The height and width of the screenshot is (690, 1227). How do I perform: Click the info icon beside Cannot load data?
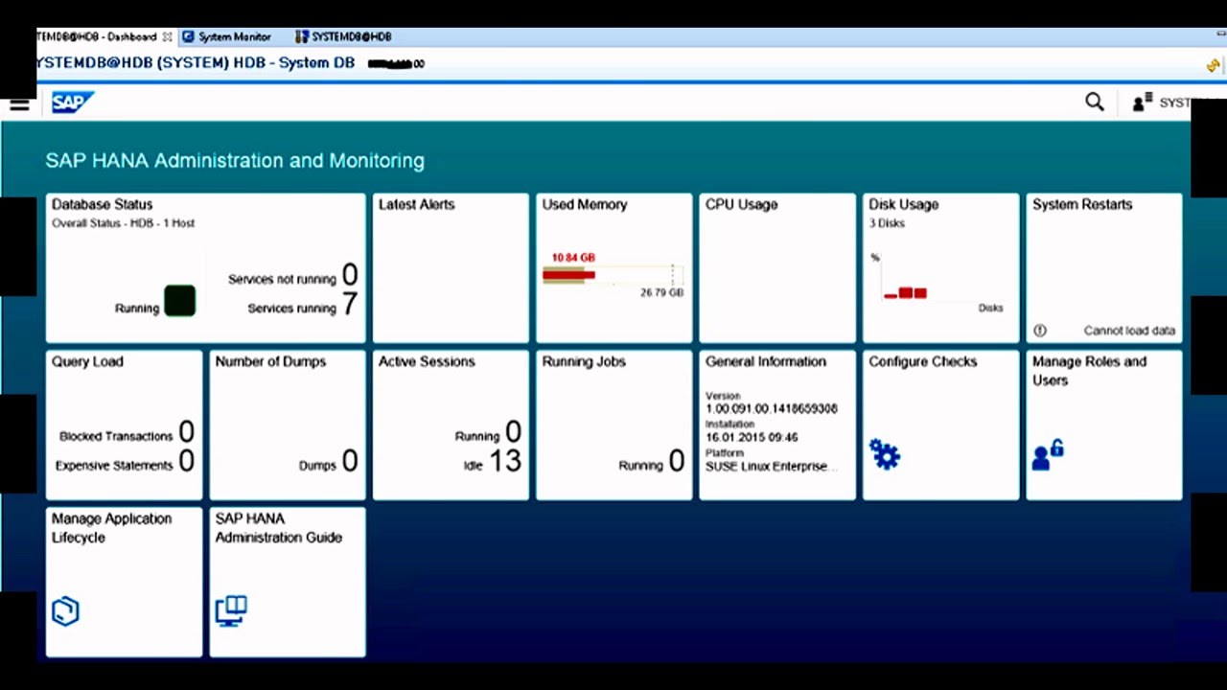pyautogui.click(x=1040, y=331)
